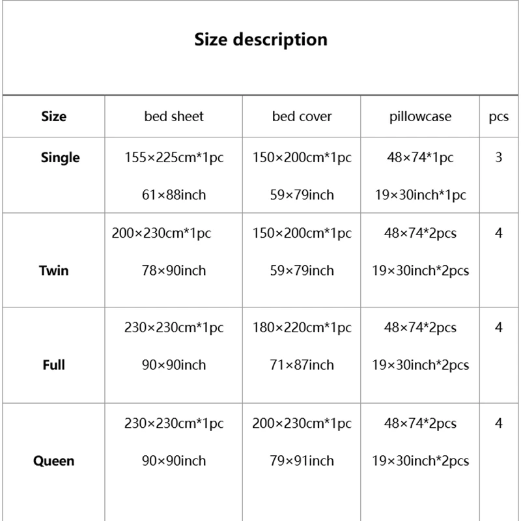Click the "Queen" row label
Image resolution: width=521 pixels, height=521 pixels.
[x=53, y=460]
